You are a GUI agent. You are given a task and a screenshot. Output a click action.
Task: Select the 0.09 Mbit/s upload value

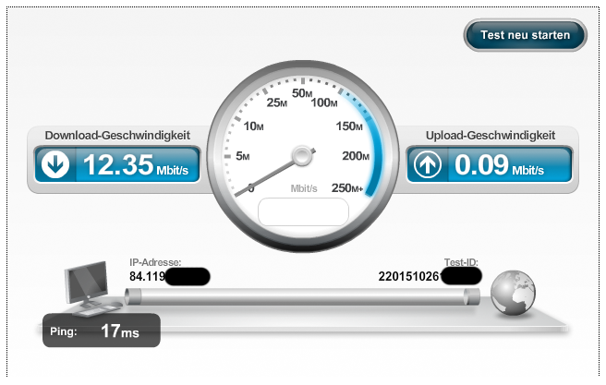499,165
